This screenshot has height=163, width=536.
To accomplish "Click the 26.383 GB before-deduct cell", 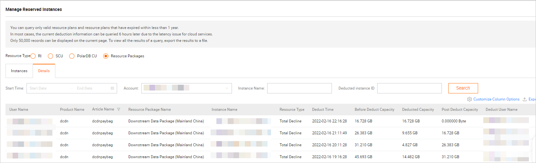I will [363, 133].
